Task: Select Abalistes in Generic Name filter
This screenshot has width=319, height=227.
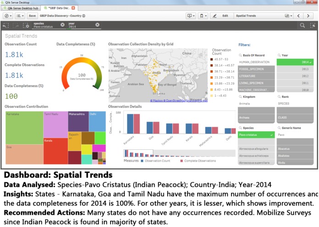Action: pyautogui.click(x=295, y=155)
